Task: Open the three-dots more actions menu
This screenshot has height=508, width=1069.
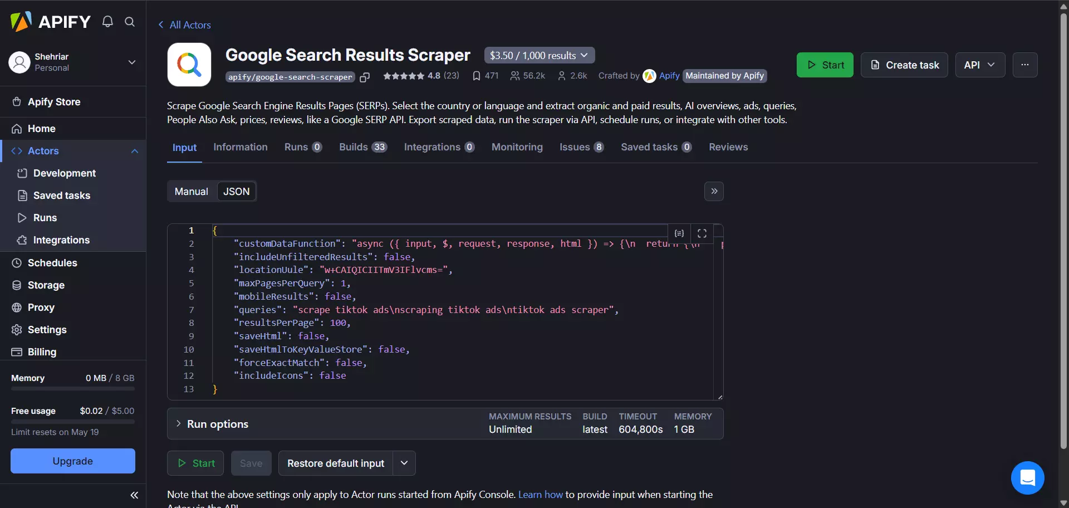Action: (1024, 65)
